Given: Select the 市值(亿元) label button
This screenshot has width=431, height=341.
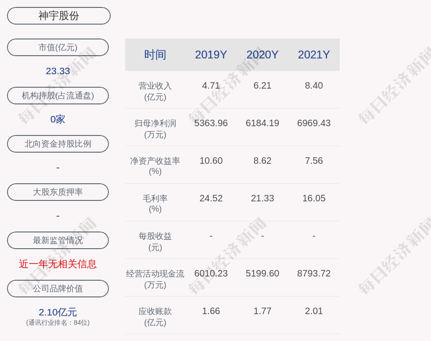Looking at the screenshot, I should (58, 47).
